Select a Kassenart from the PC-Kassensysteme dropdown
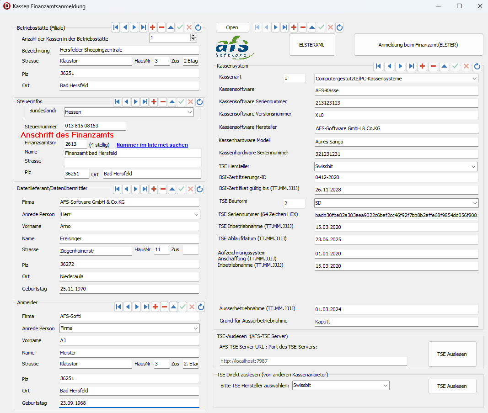 (x=476, y=78)
